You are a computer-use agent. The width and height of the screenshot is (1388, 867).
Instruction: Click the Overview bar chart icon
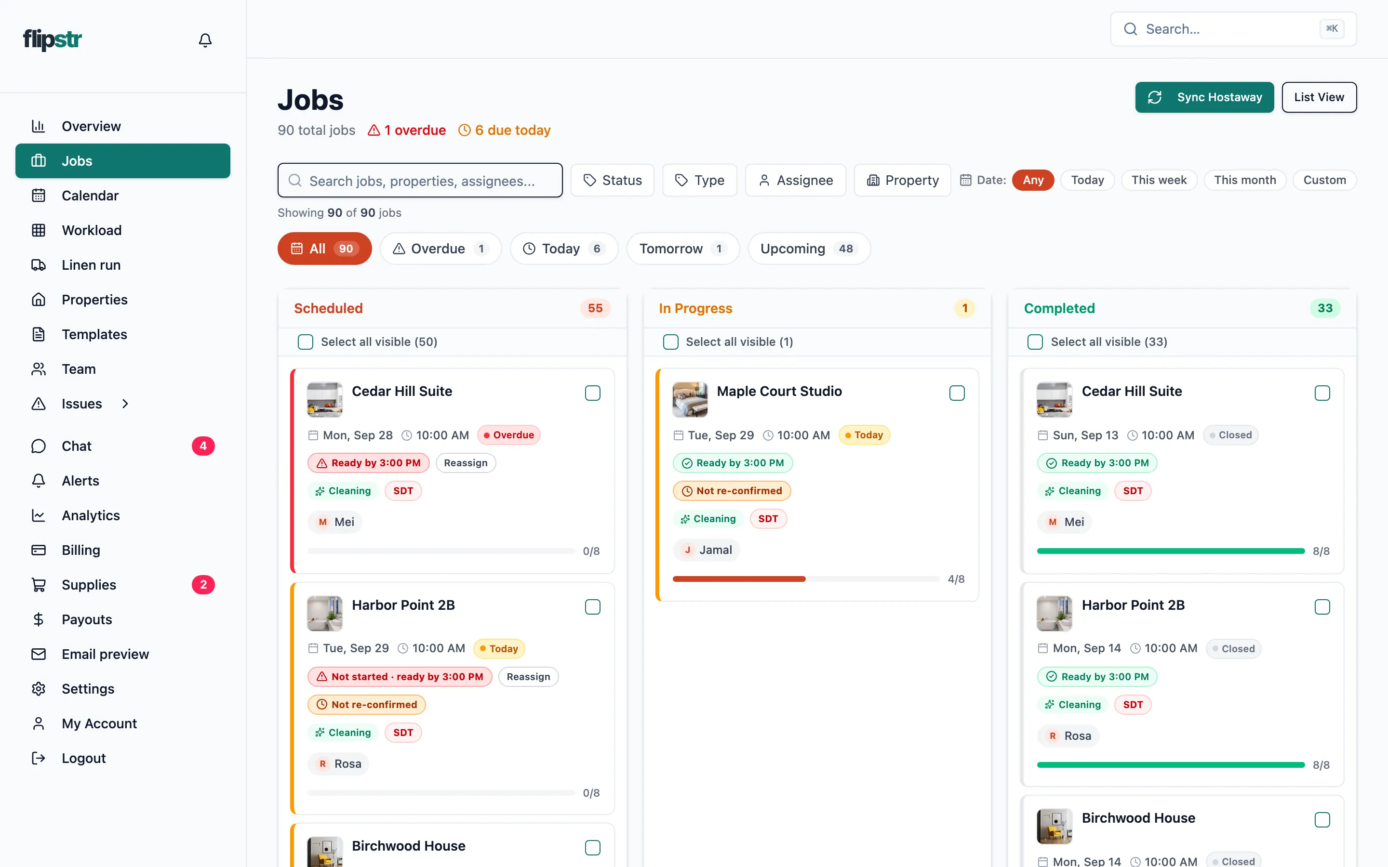39,126
